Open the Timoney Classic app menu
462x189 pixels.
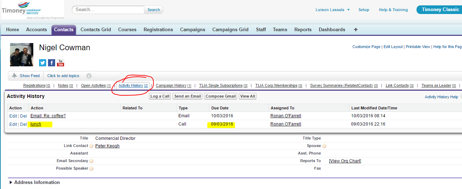tap(440, 10)
